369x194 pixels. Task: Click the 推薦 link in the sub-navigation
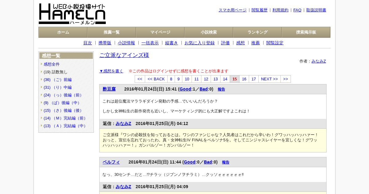pos(256,43)
